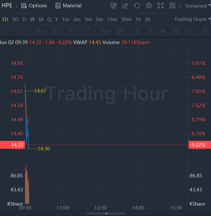Toggle drawings visibility with the eye icon
Viewport: 211px width, 216px height.
point(163,31)
